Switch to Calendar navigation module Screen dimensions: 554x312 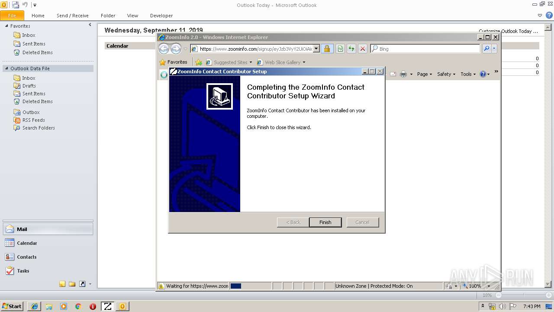tap(48, 243)
